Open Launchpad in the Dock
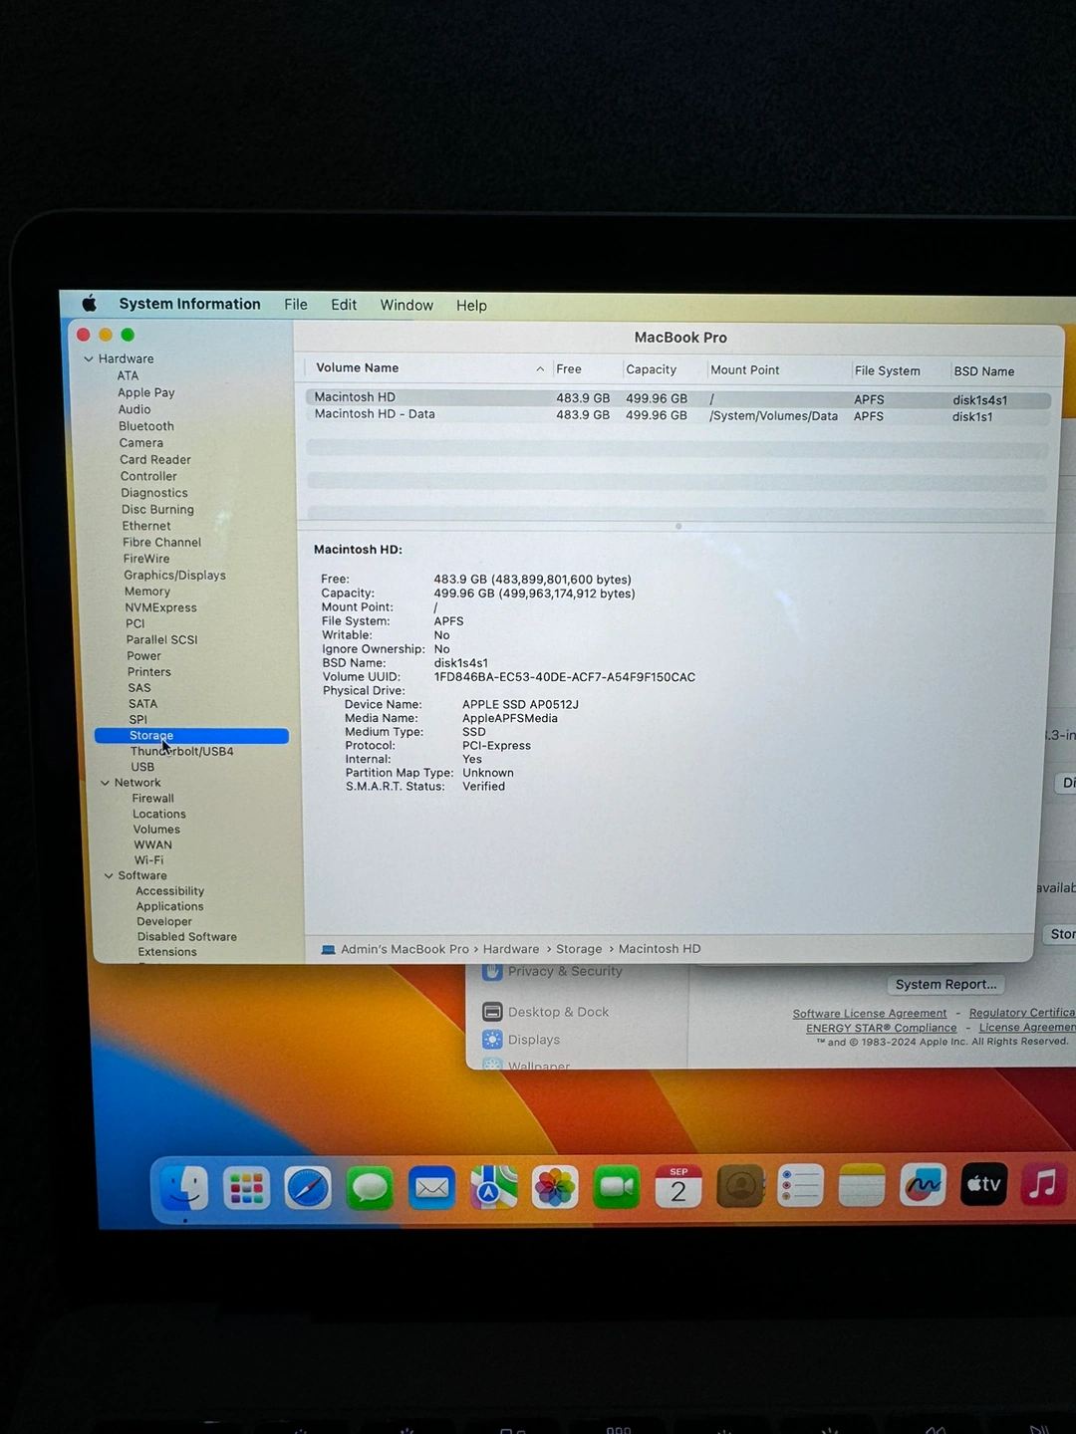 tap(246, 1188)
